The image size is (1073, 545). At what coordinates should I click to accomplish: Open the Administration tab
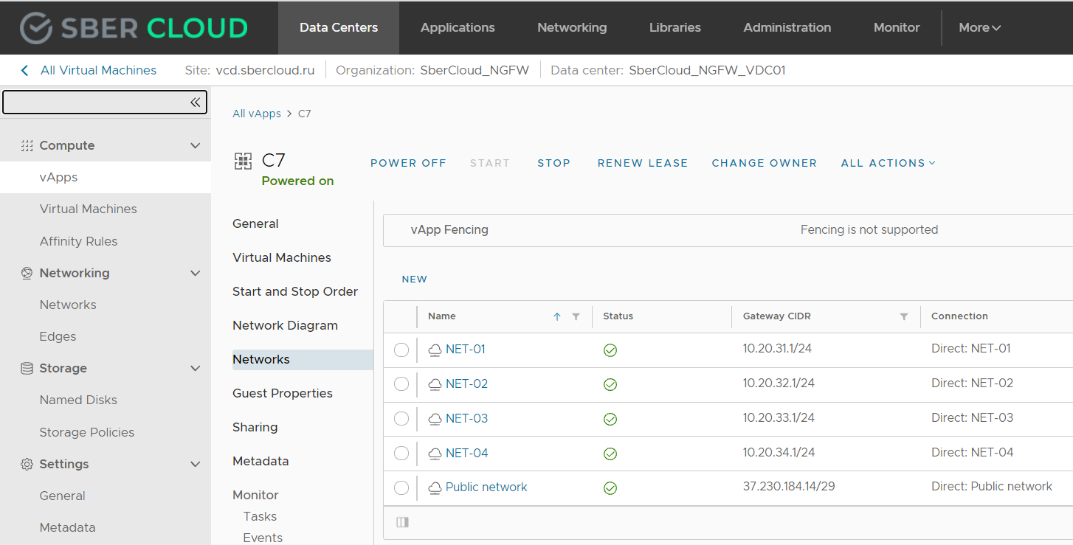(787, 28)
